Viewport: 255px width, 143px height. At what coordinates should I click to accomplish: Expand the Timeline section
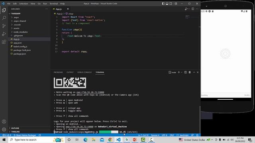29,131
